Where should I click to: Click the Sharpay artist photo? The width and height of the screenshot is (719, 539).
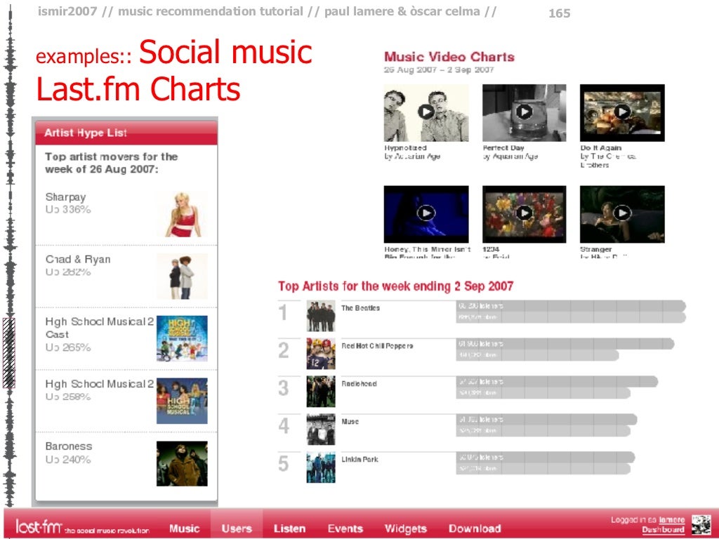click(182, 214)
